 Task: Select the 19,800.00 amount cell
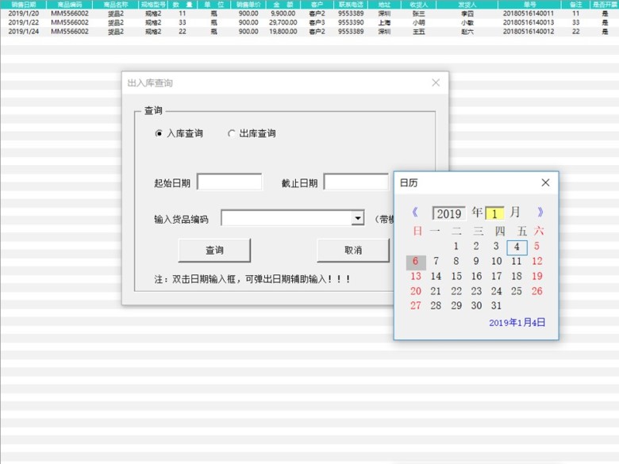point(283,32)
